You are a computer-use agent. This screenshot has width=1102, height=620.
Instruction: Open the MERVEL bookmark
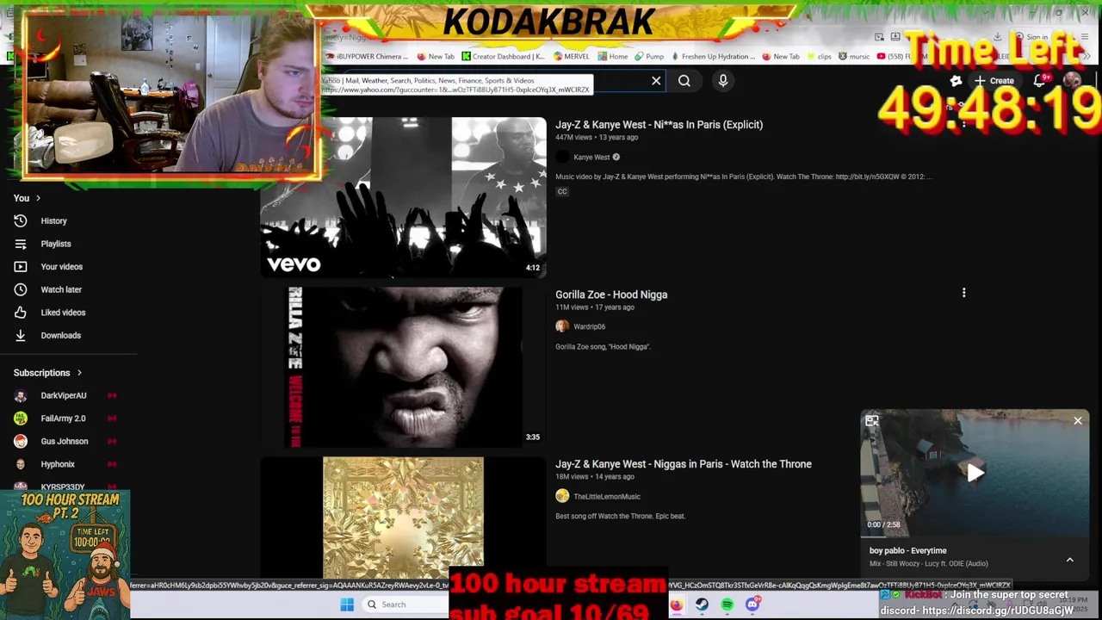pyautogui.click(x=572, y=57)
